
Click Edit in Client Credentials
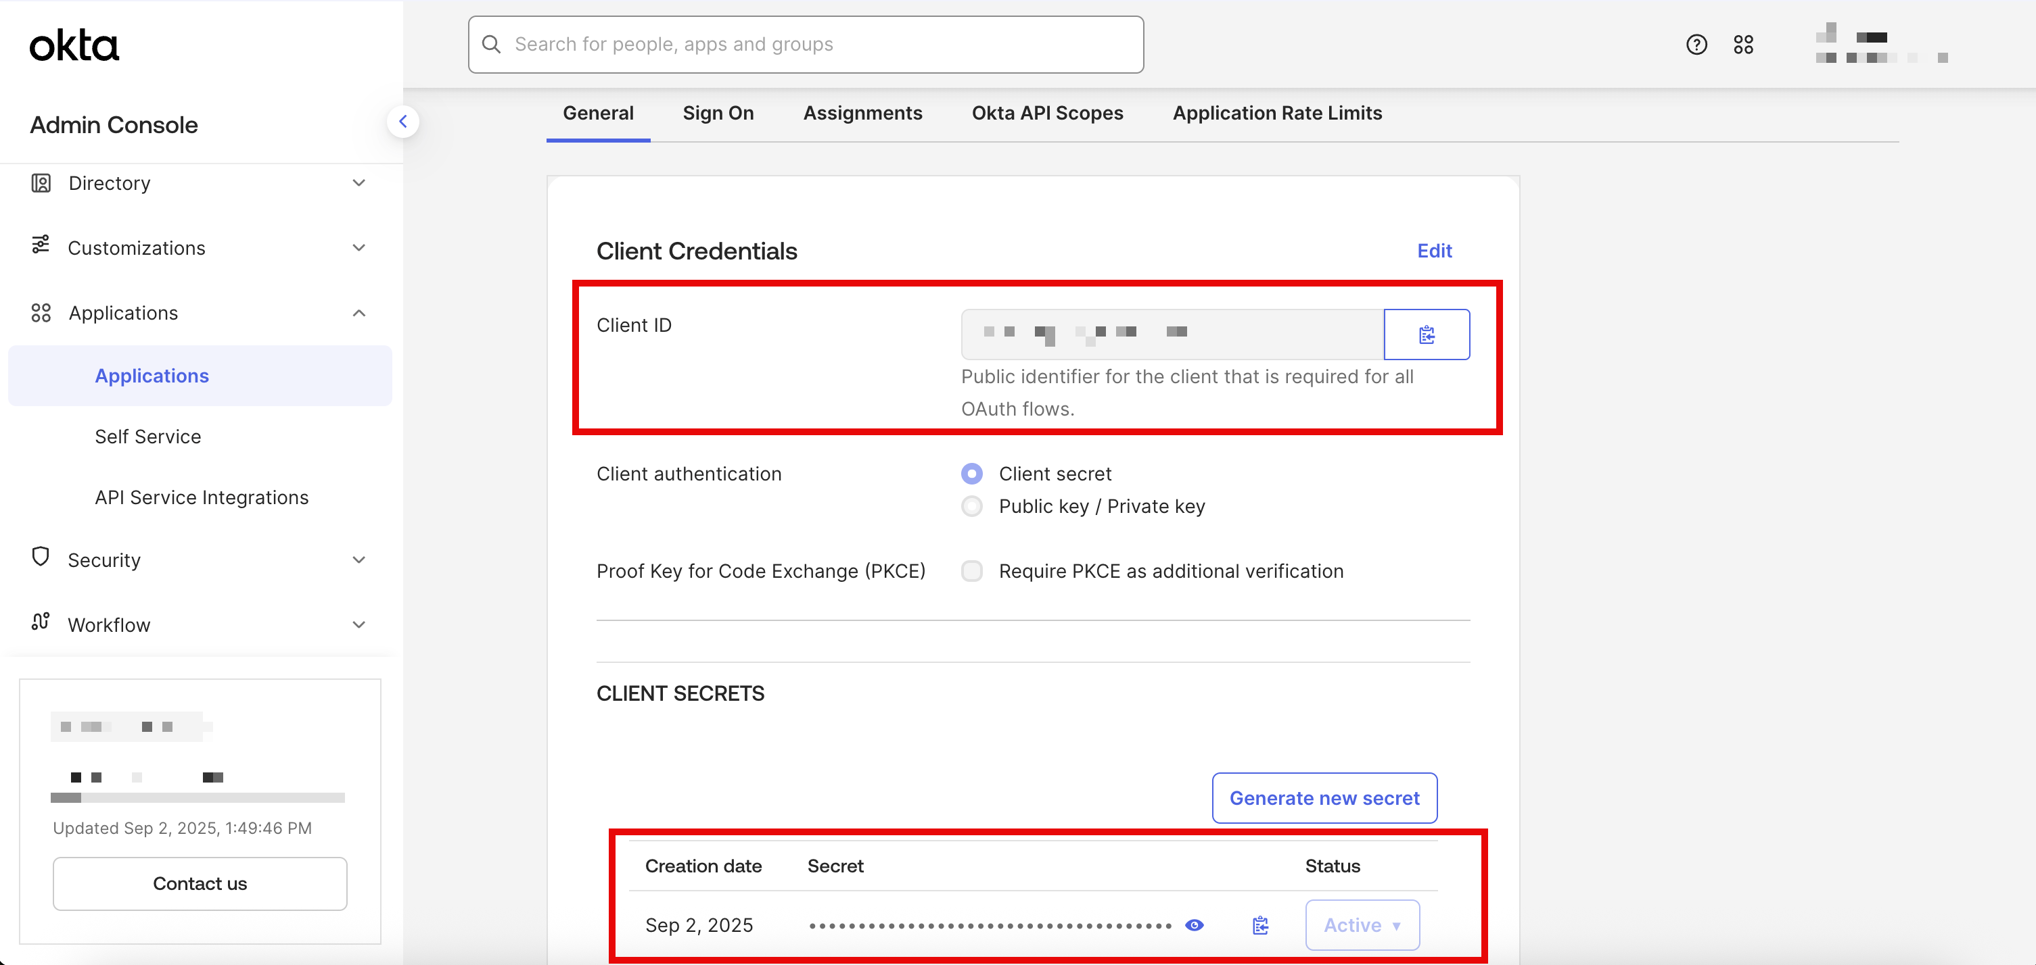tap(1435, 251)
